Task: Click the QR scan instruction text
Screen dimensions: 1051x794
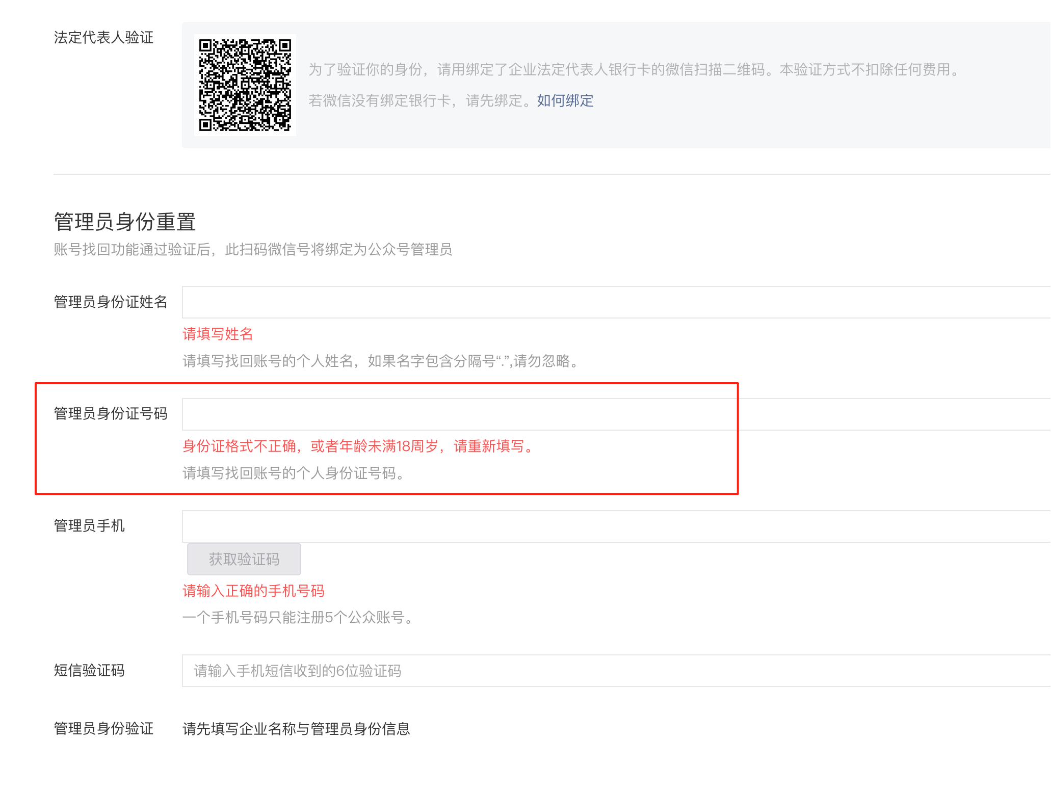Action: pos(634,69)
